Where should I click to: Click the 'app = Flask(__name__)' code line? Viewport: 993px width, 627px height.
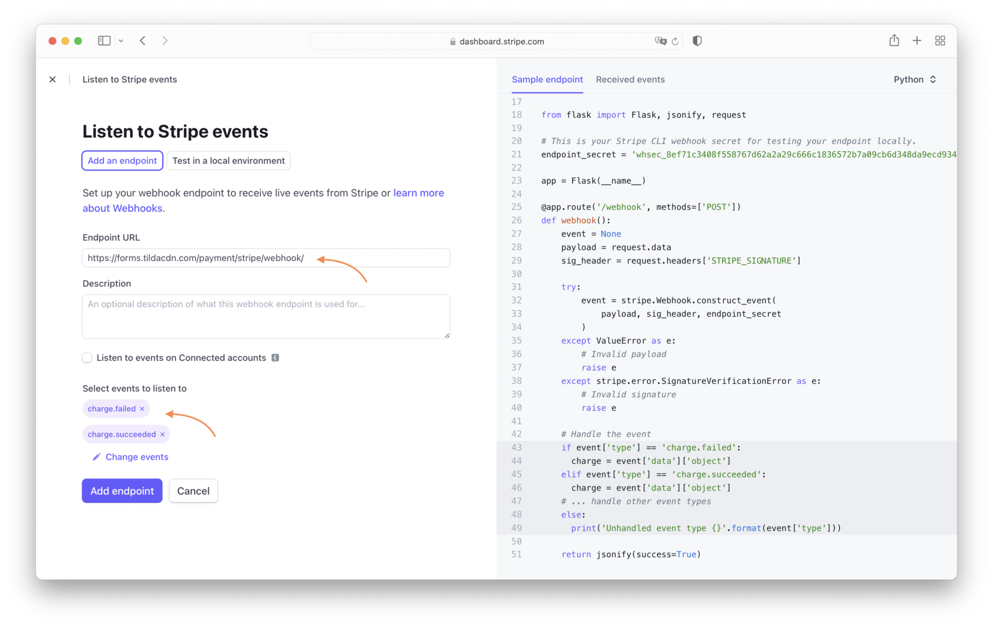coord(593,180)
